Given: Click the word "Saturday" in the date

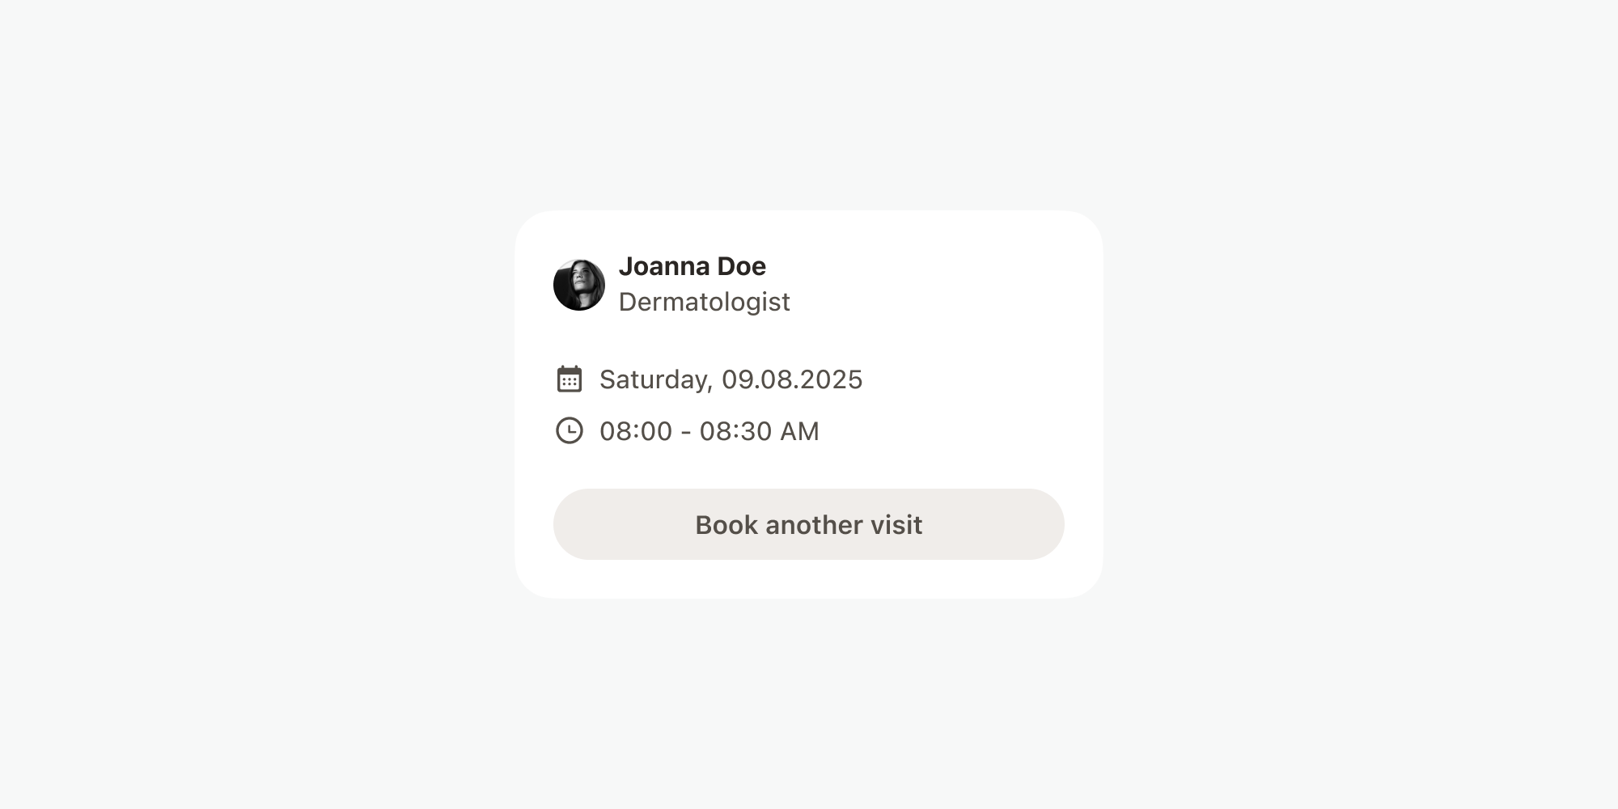Looking at the screenshot, I should (653, 379).
